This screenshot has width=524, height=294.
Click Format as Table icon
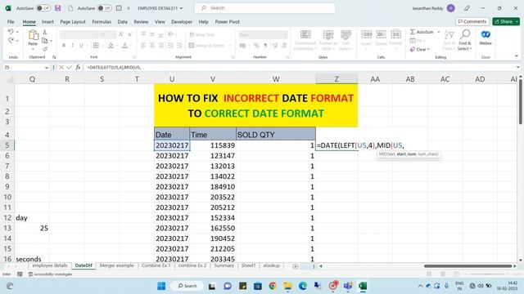tap(327, 40)
